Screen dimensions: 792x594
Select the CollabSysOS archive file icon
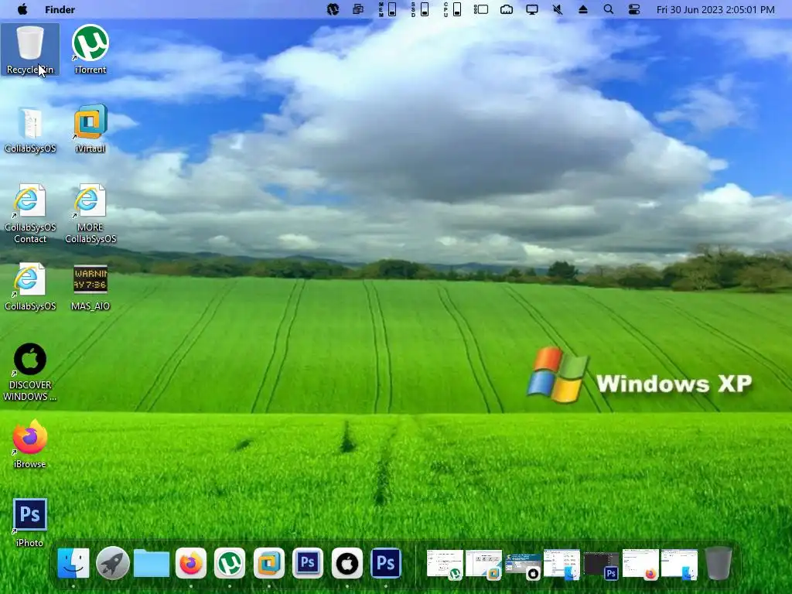[30, 129]
